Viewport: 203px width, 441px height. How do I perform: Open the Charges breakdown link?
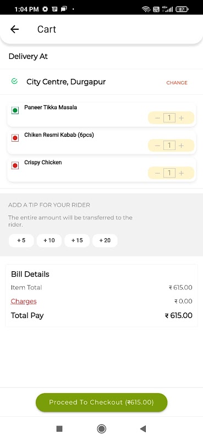point(24,302)
